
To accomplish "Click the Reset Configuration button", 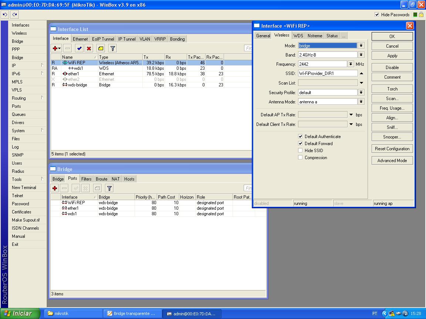I will coord(392,149).
